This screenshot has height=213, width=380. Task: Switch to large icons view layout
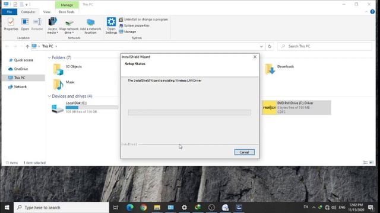pos(371,163)
